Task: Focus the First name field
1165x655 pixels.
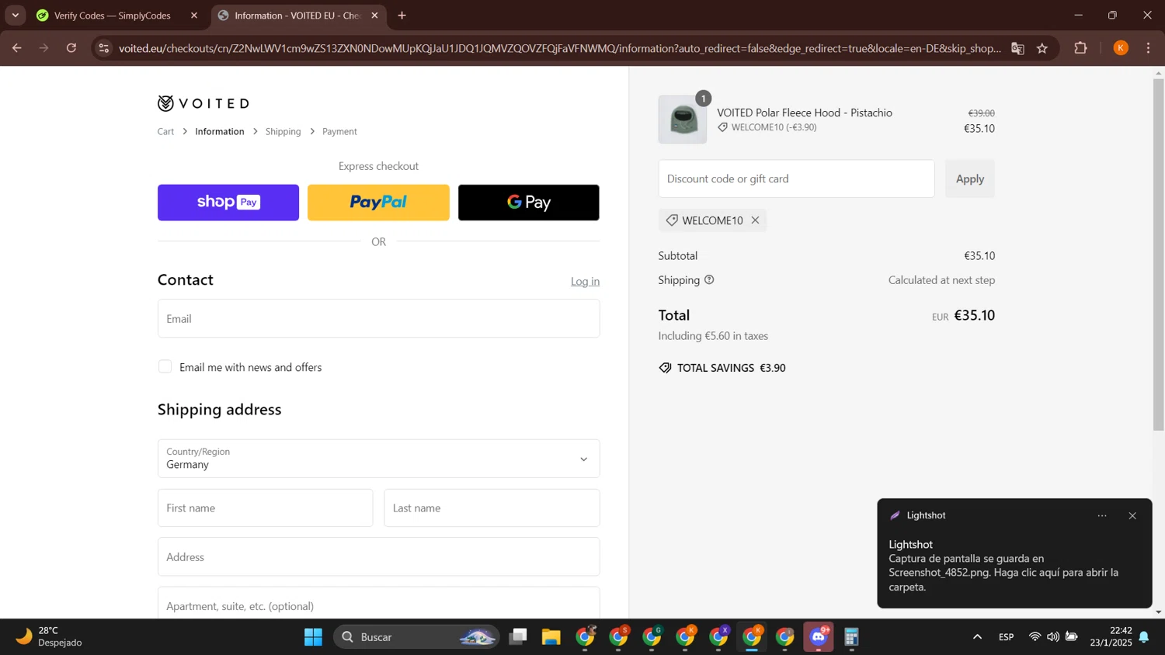Action: coord(265,508)
